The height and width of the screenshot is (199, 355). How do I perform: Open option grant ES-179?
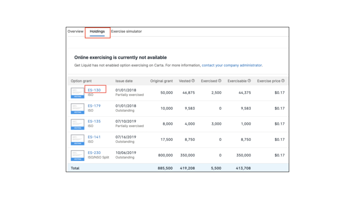[x=94, y=106]
